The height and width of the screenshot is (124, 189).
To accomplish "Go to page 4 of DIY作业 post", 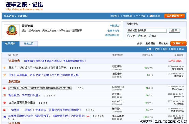I will coord(83,88).
